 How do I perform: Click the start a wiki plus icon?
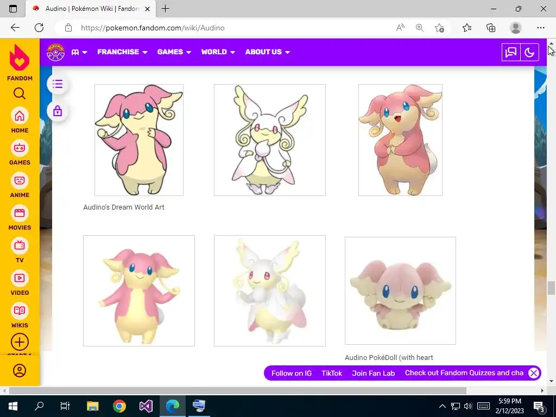(20, 342)
